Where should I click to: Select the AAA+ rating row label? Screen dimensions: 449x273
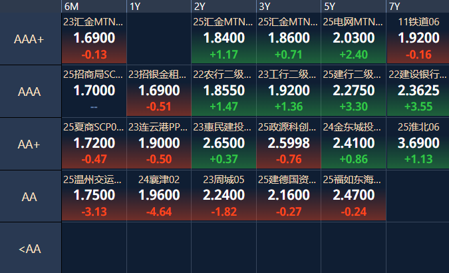pos(30,39)
